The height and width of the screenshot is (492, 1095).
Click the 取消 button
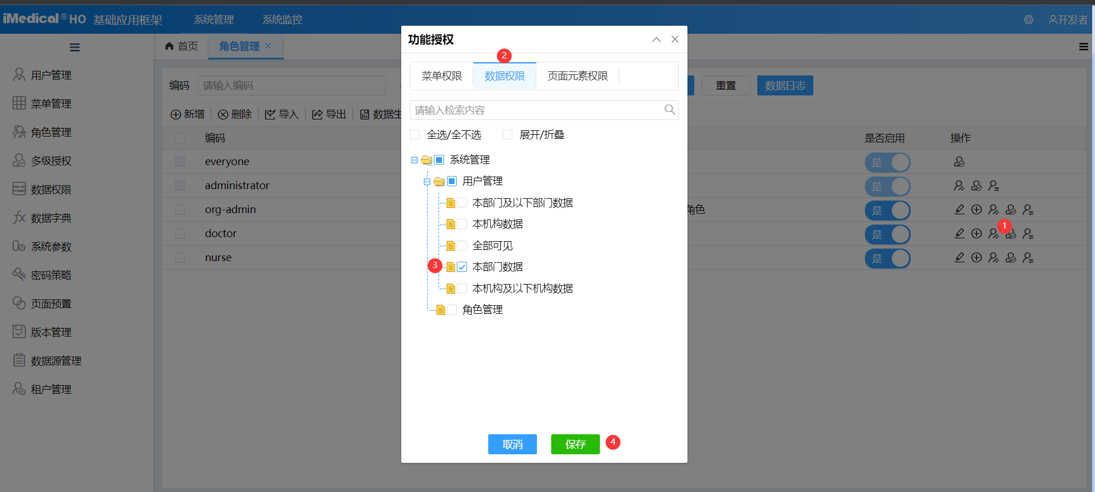512,444
